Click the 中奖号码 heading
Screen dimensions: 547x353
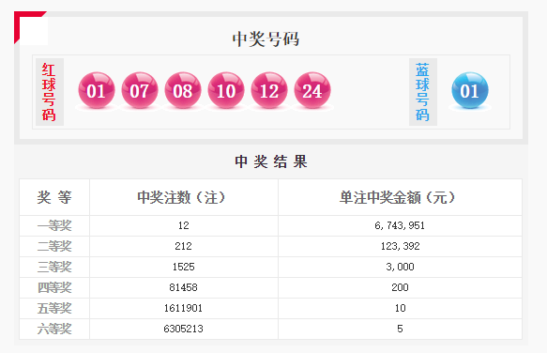pyautogui.click(x=266, y=38)
